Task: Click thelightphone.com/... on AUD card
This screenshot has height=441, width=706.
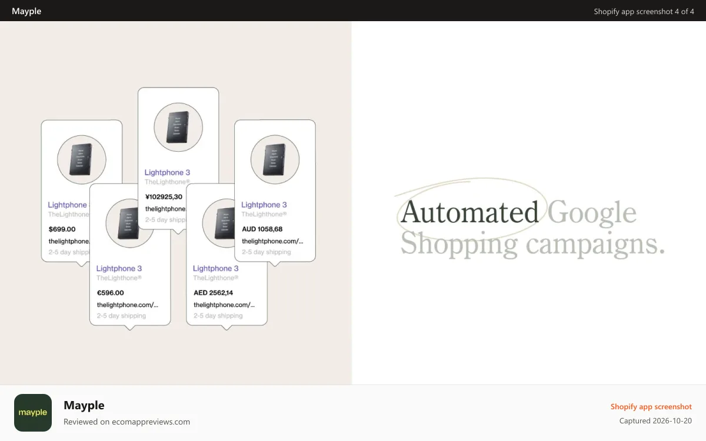Action: pos(272,241)
